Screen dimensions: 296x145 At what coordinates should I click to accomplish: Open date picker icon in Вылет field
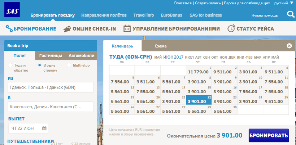pyautogui.click(x=44, y=128)
